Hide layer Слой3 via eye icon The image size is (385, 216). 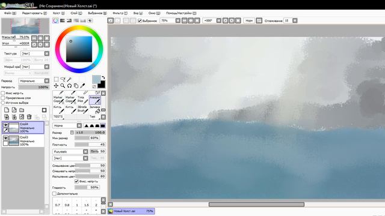(5, 138)
